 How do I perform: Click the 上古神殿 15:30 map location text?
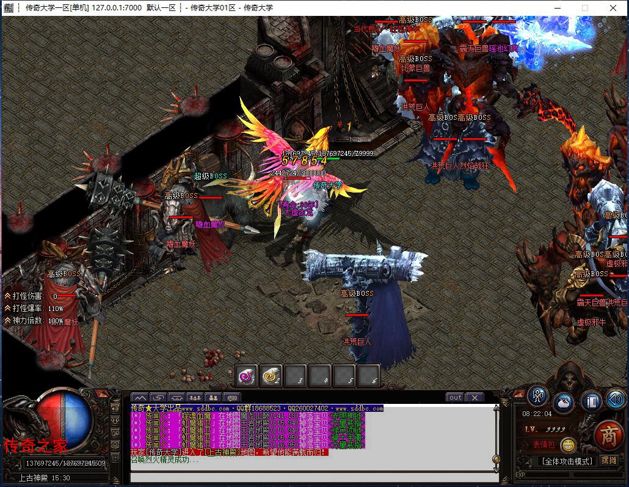45,478
